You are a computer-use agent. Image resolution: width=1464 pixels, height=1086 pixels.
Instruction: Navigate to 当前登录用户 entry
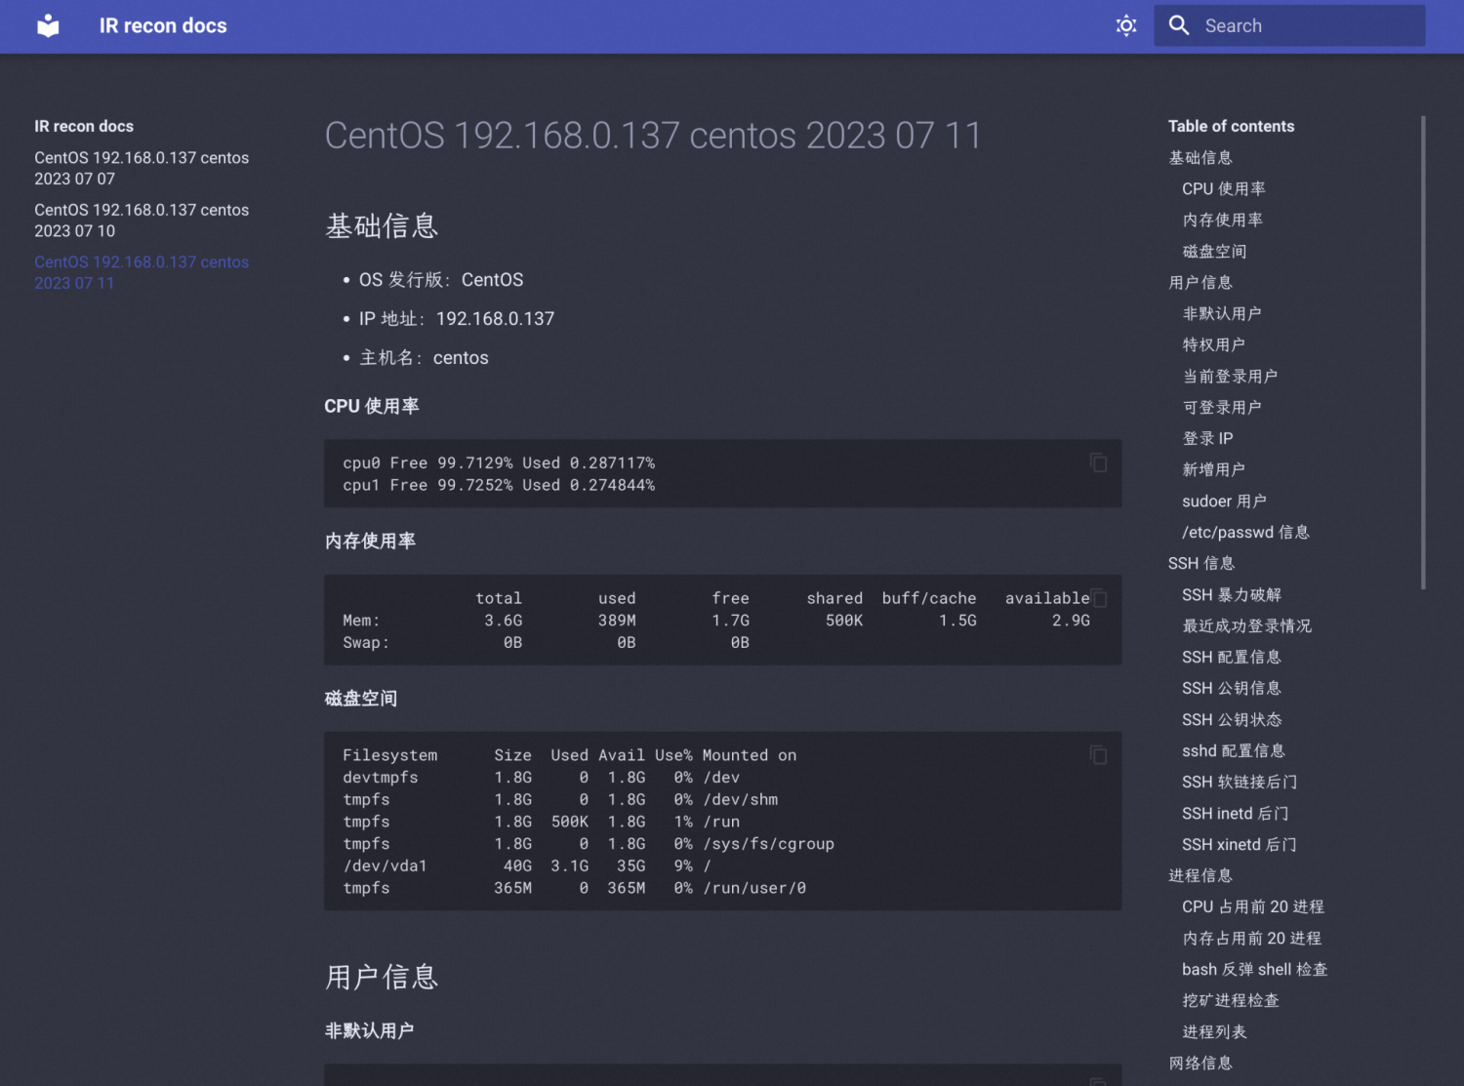pyautogui.click(x=1230, y=376)
